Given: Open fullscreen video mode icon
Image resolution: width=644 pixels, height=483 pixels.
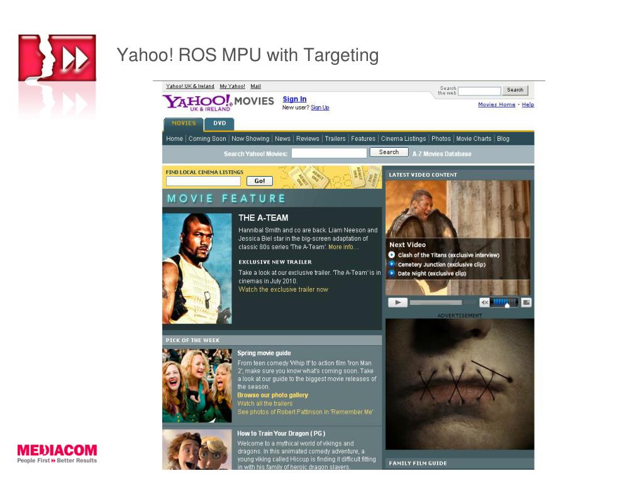Looking at the screenshot, I should pyautogui.click(x=526, y=303).
